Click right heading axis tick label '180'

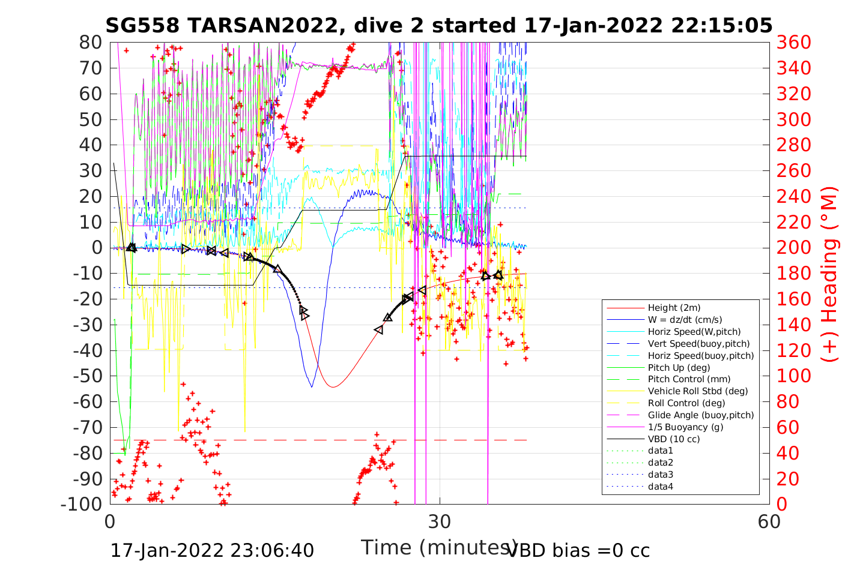pos(794,273)
